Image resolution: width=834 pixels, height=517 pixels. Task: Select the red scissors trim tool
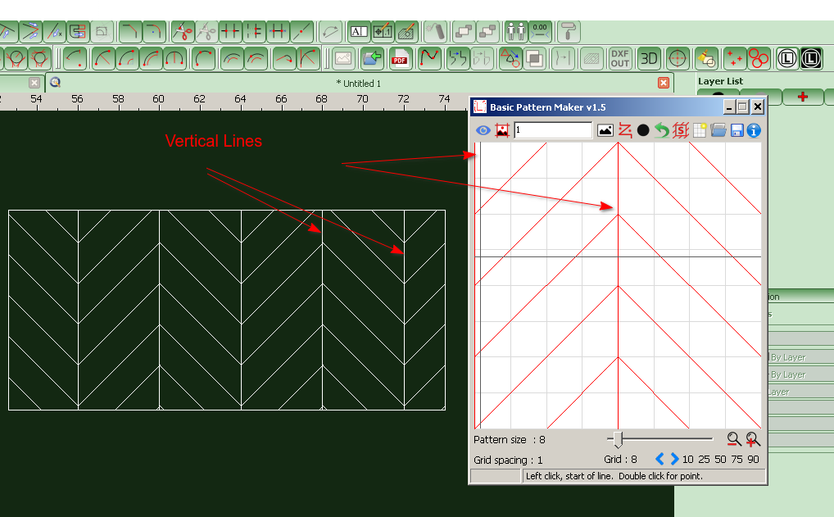pyautogui.click(x=182, y=33)
